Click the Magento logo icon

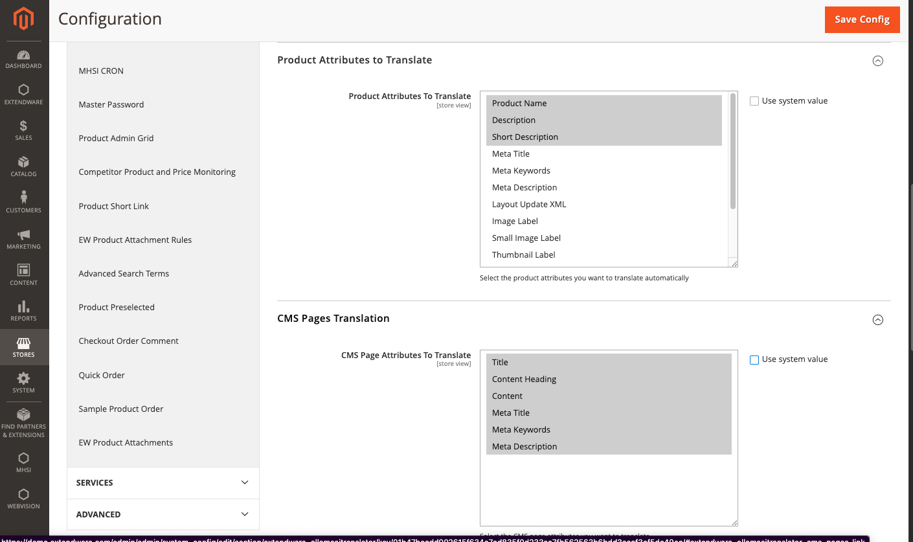24,19
